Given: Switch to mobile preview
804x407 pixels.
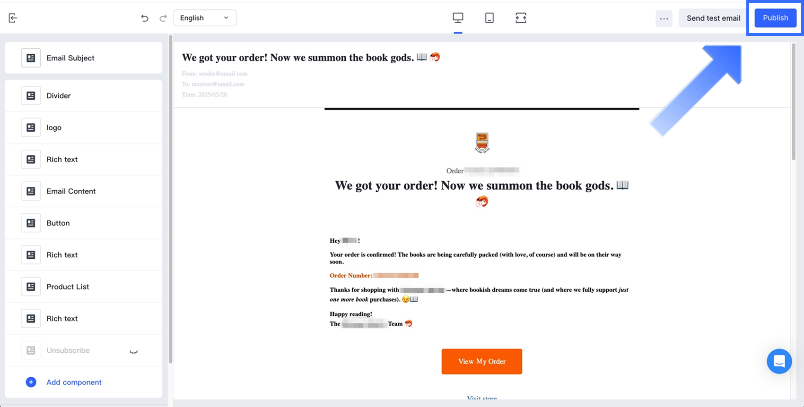Looking at the screenshot, I should point(489,18).
